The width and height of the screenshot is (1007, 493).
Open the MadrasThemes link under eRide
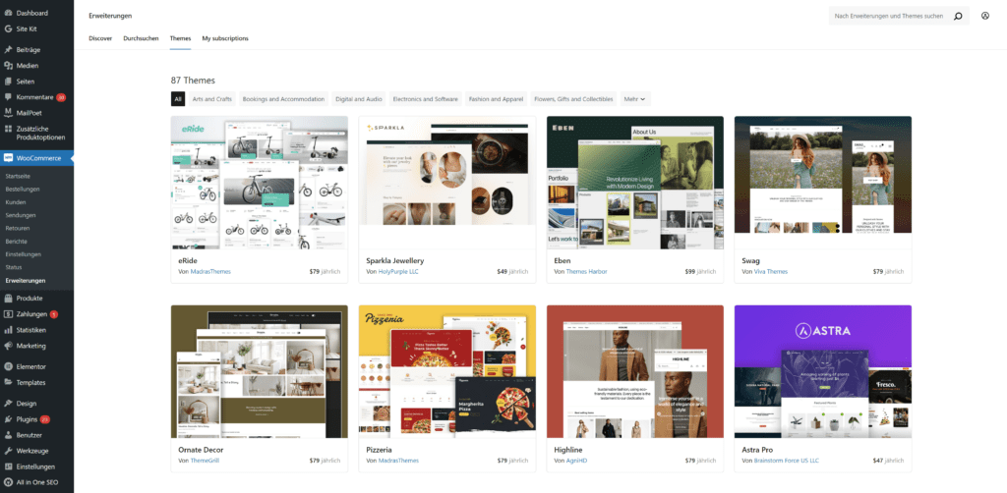coord(210,272)
